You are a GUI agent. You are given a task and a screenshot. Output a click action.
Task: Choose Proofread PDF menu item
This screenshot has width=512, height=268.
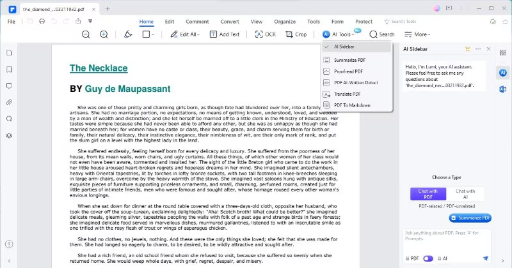tap(356, 71)
